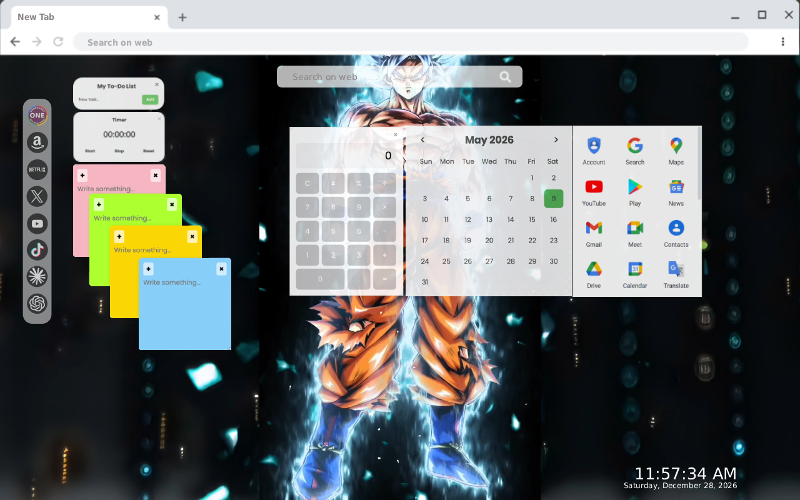Open the ONE logo shortcut in the sidebar

(x=37, y=115)
